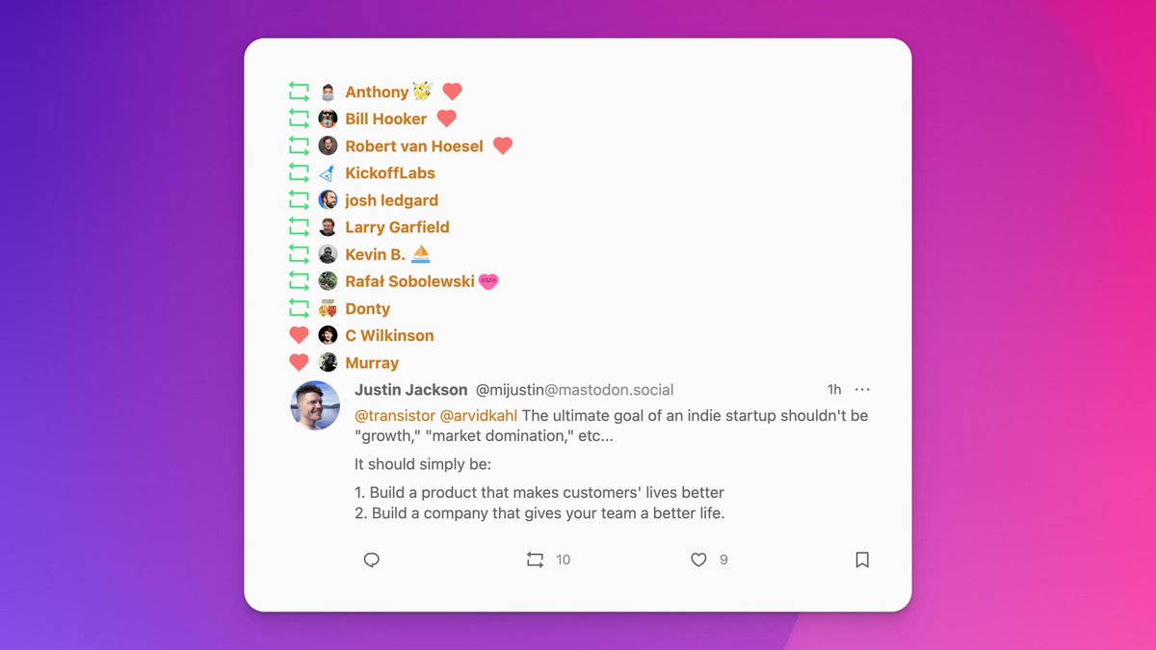Bookmark Justin Jackson's post
Image resolution: width=1156 pixels, height=650 pixels.
click(862, 559)
